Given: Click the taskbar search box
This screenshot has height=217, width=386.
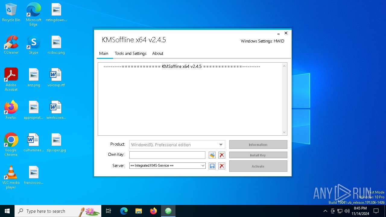Looking at the screenshot, I should 58,211.
